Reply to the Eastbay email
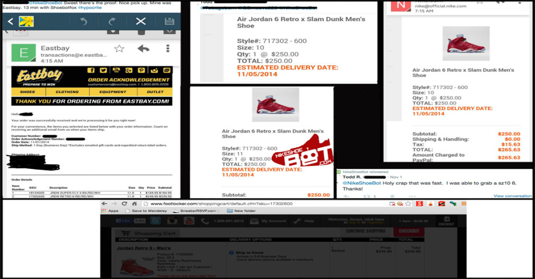 point(143,49)
